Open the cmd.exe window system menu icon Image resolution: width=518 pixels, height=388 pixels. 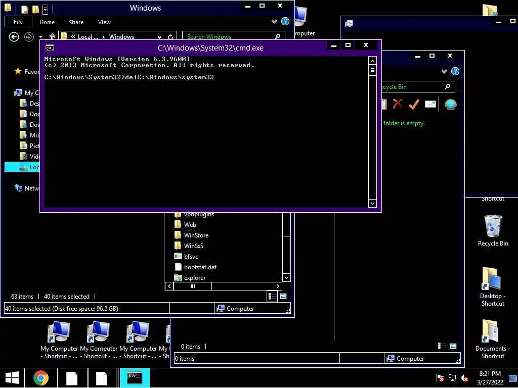click(x=50, y=48)
